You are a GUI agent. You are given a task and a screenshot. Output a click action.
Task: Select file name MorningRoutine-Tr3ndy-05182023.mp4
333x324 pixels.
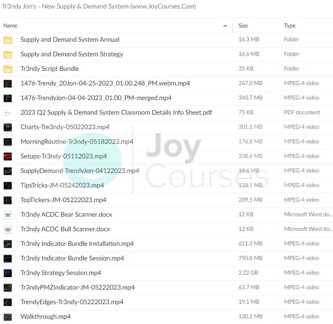click(x=77, y=142)
